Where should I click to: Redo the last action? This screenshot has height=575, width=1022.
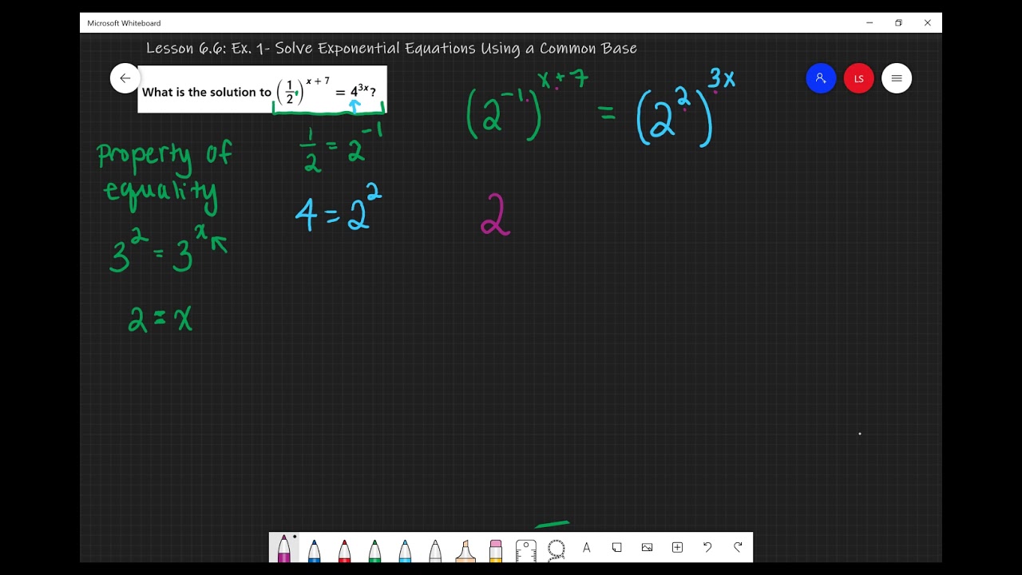point(738,548)
